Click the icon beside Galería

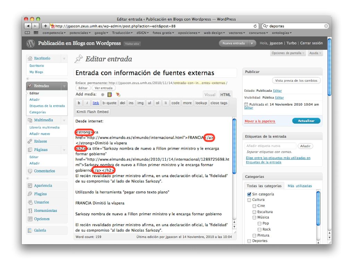[x=30, y=230]
